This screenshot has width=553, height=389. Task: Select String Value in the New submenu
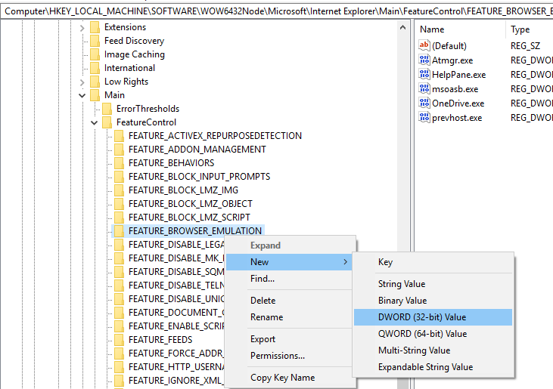coord(402,284)
